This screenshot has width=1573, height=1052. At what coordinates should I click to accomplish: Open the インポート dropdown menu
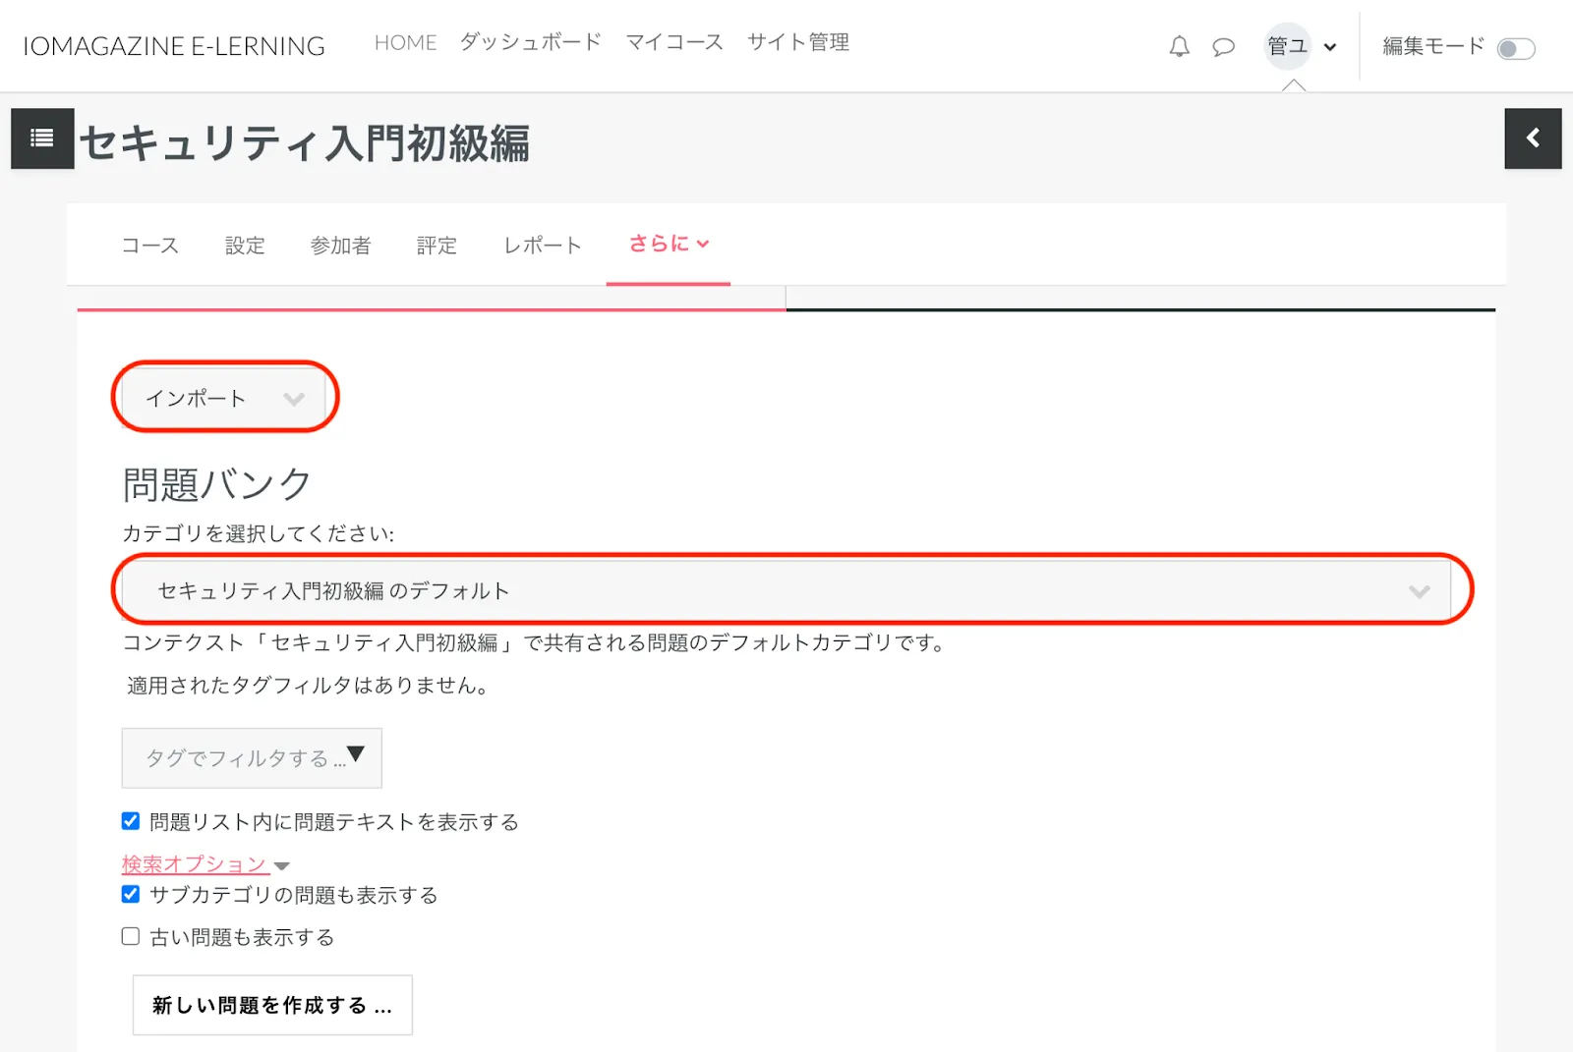[224, 398]
